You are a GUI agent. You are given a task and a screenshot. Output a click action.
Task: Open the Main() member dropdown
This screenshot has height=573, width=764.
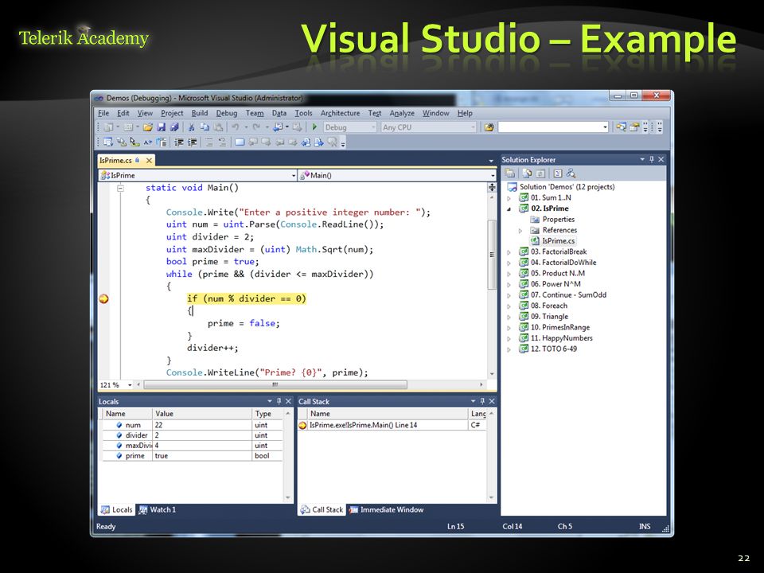(x=493, y=175)
